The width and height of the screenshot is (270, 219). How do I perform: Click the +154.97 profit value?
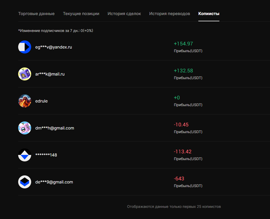(183, 44)
